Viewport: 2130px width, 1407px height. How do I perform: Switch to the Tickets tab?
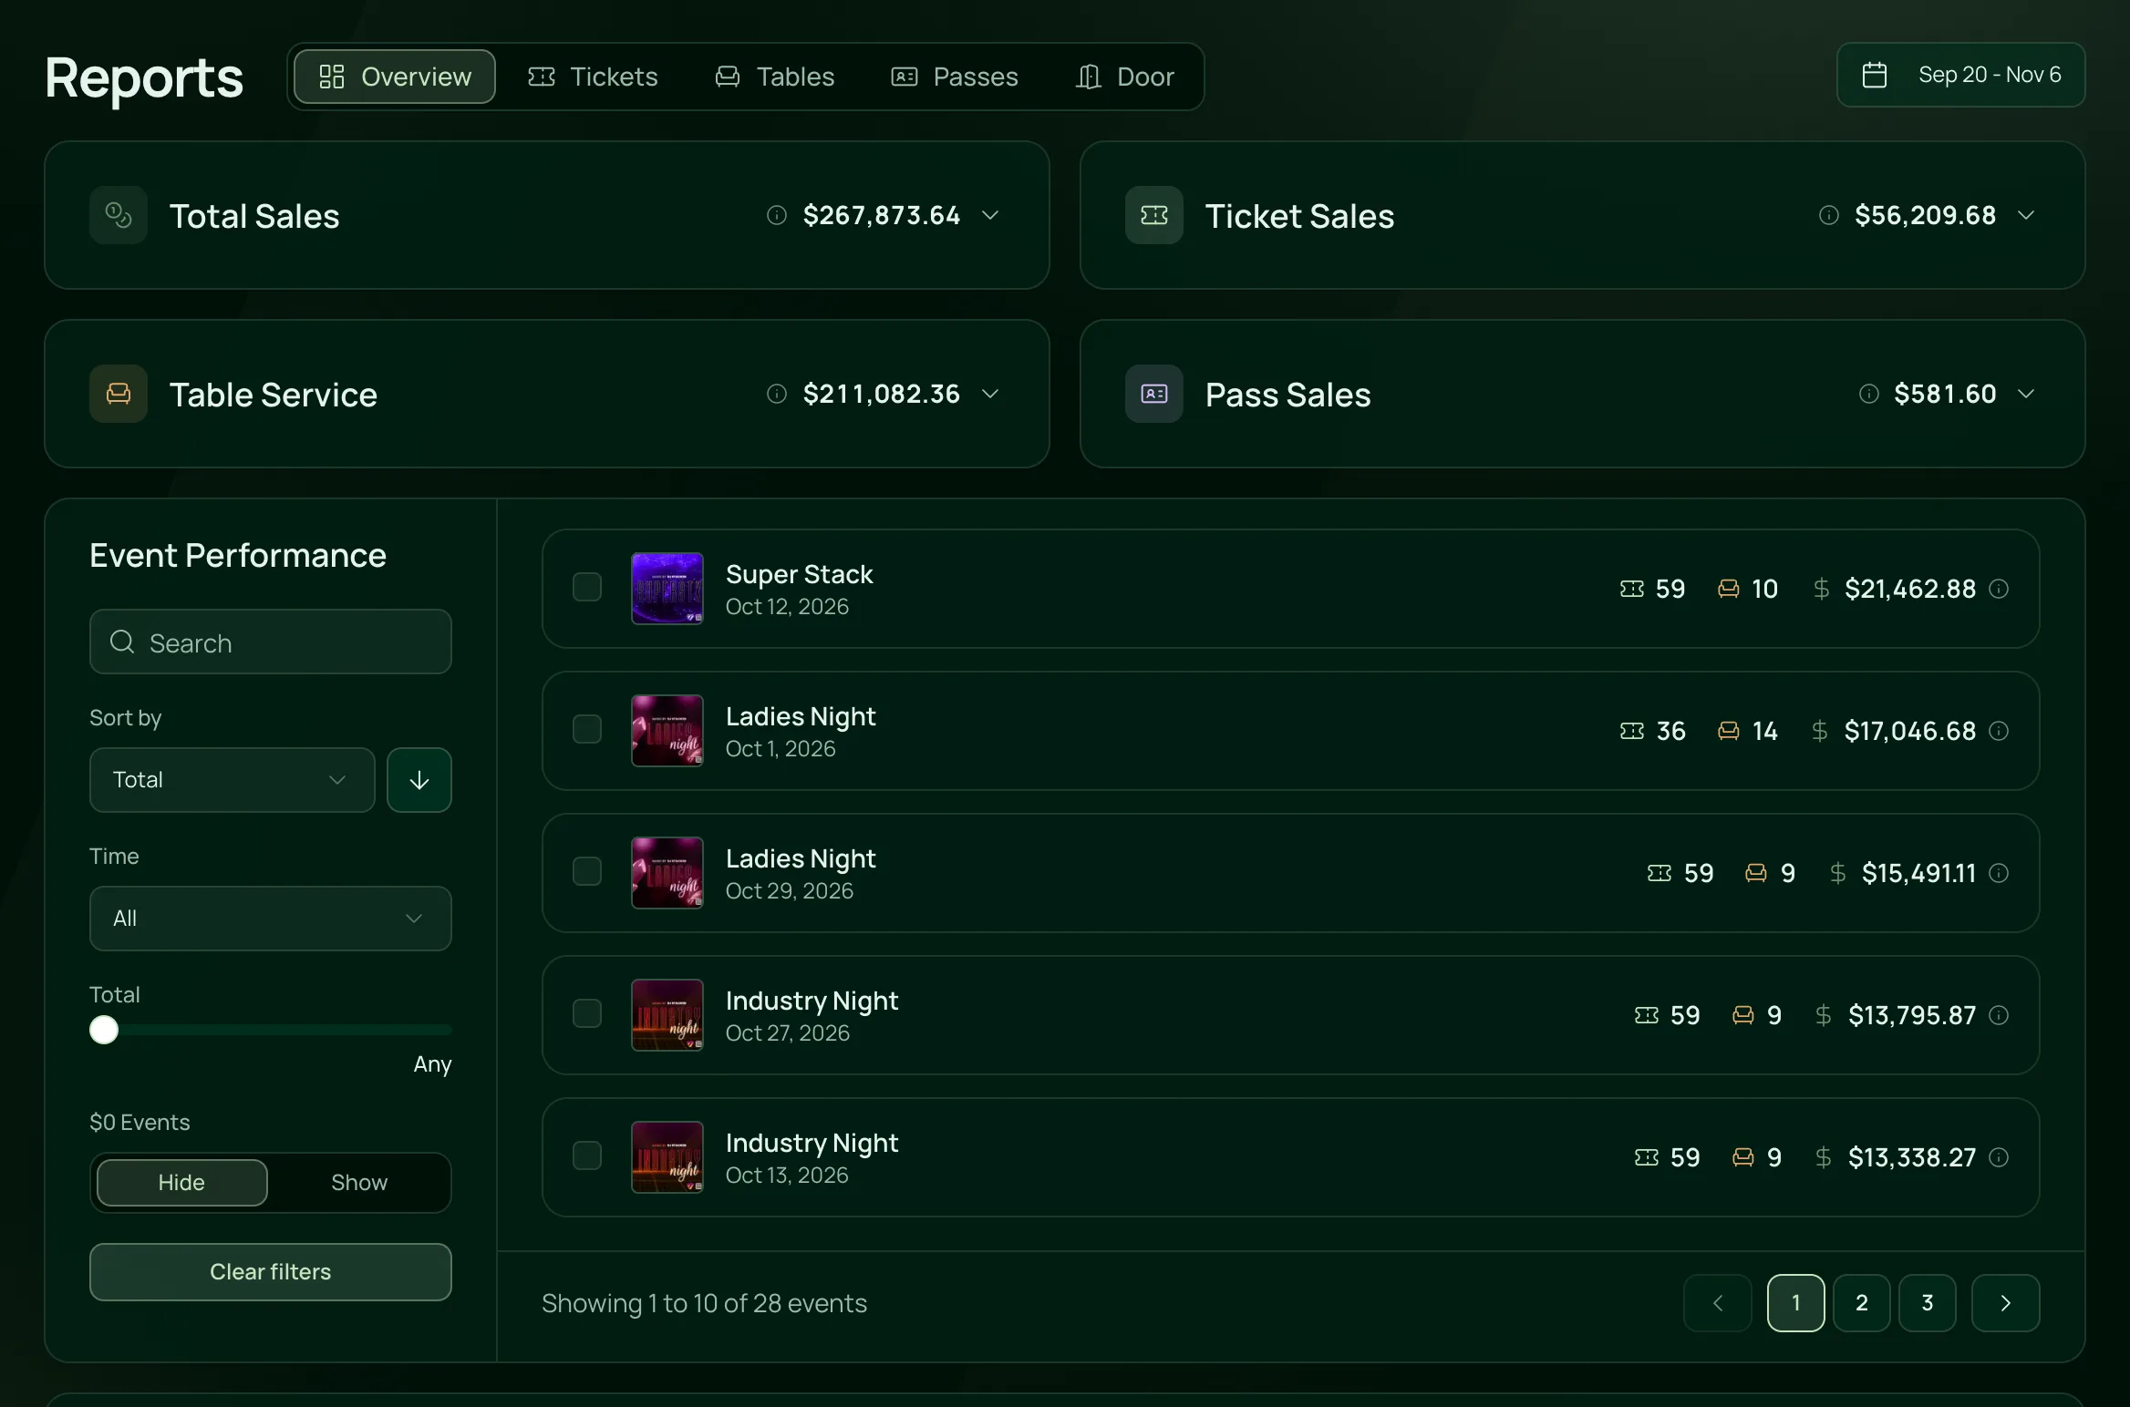593,77
